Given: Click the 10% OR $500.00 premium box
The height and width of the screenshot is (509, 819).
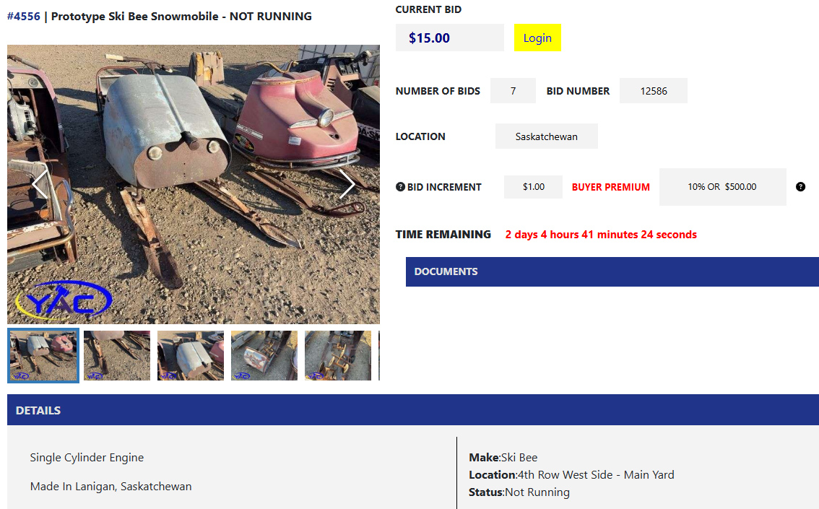Looking at the screenshot, I should click(x=722, y=187).
